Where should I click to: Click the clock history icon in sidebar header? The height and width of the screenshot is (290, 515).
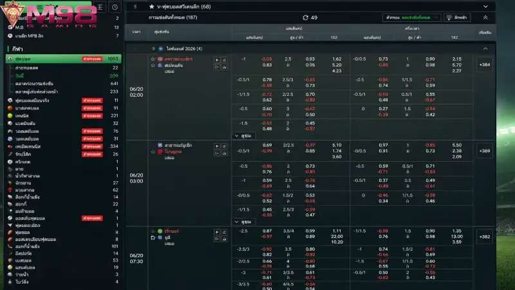[x=115, y=7]
